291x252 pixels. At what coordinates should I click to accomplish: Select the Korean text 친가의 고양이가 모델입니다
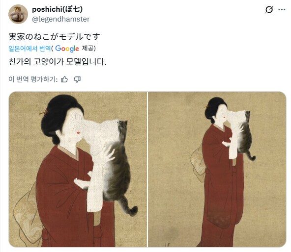[58, 61]
